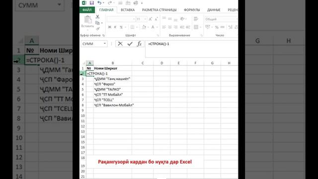Open the ФАЙЛ tab
The image size is (318, 179).
[87, 10]
